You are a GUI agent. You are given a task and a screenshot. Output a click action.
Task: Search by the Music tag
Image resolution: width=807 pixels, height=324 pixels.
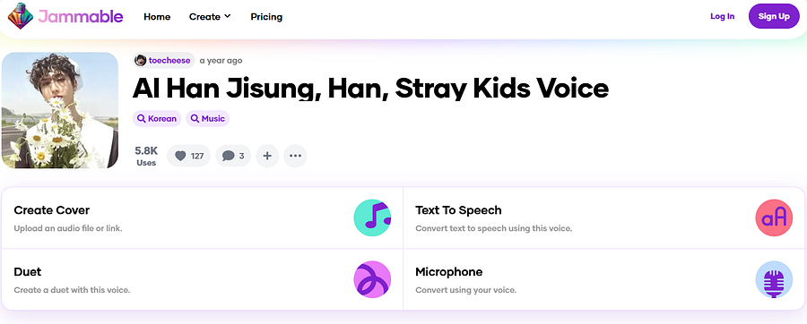coord(207,119)
